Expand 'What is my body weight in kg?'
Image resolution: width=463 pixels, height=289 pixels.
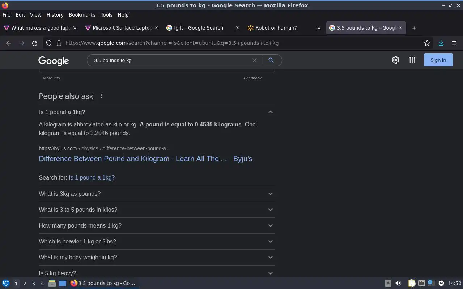[x=157, y=257]
